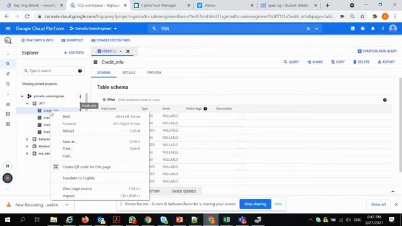Open File Explorer from taskbar
Screen dimensions: 402x226
[53, 220]
